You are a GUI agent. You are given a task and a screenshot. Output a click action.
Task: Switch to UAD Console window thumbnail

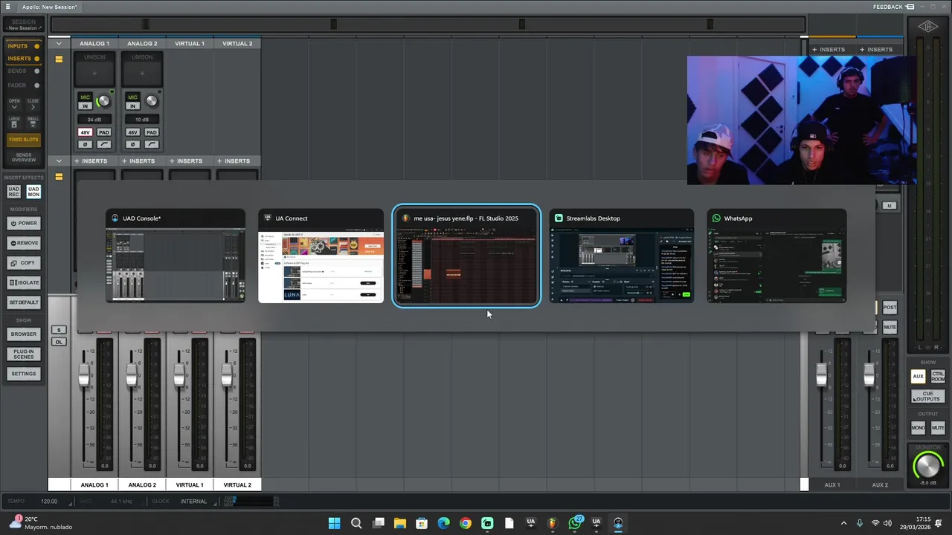[x=176, y=256]
